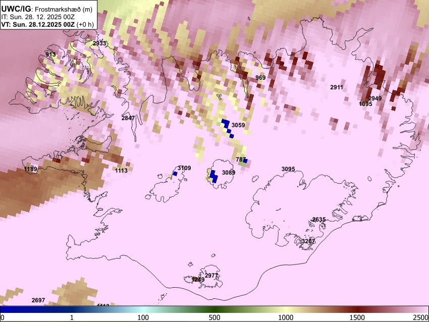Select the 3089 label on the glacier

[x=229, y=172]
